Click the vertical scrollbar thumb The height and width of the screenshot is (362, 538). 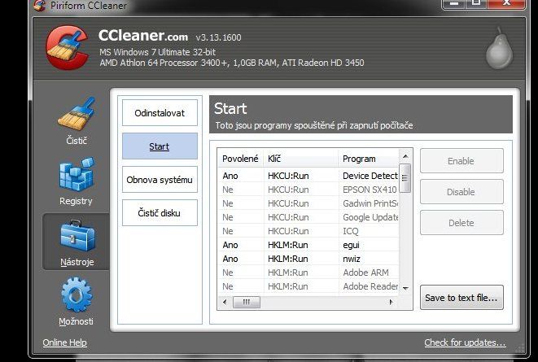(405, 178)
